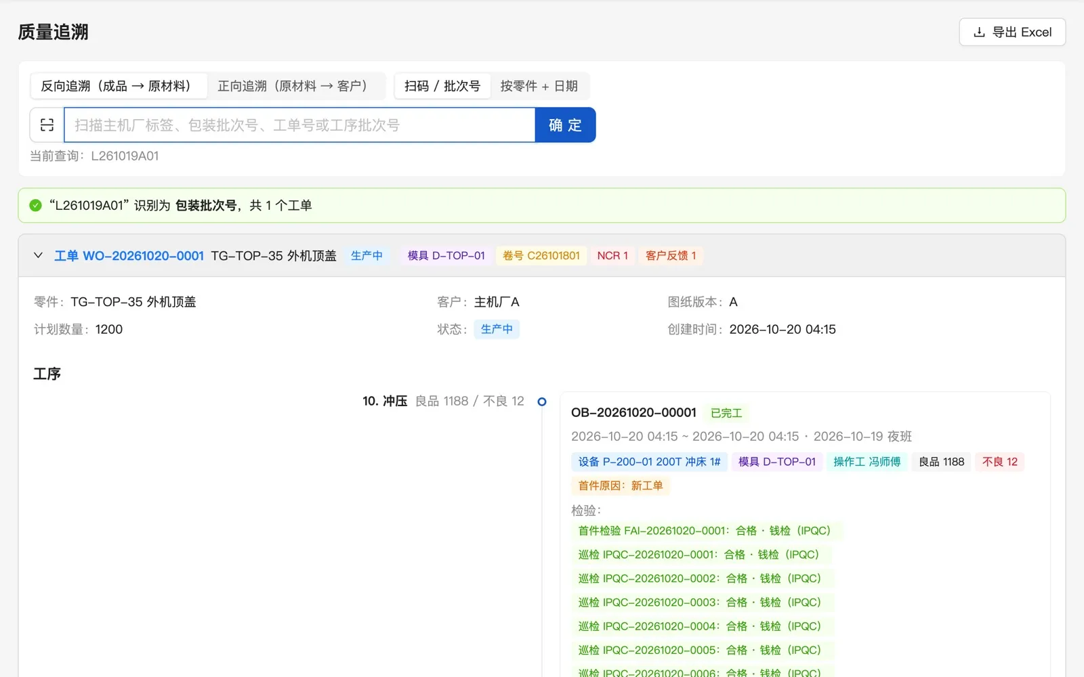Click the 确定 button
Image resolution: width=1084 pixels, height=677 pixels.
pyautogui.click(x=565, y=125)
